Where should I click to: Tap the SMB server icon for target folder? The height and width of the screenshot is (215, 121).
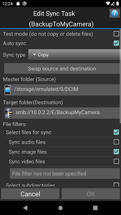9,113
